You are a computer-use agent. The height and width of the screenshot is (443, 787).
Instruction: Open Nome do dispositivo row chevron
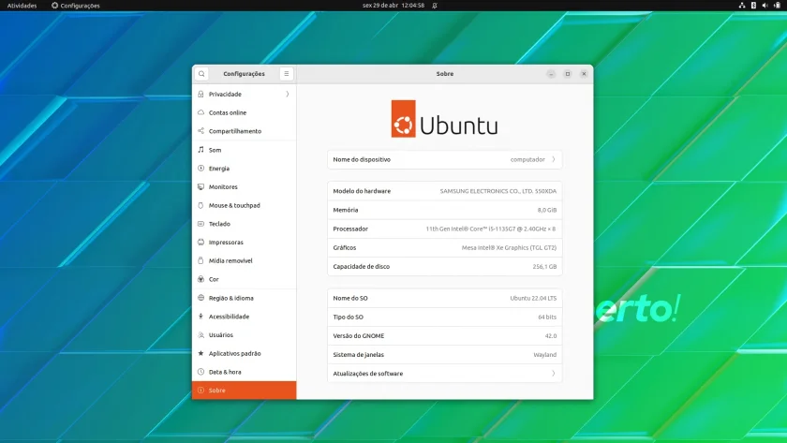pos(554,159)
